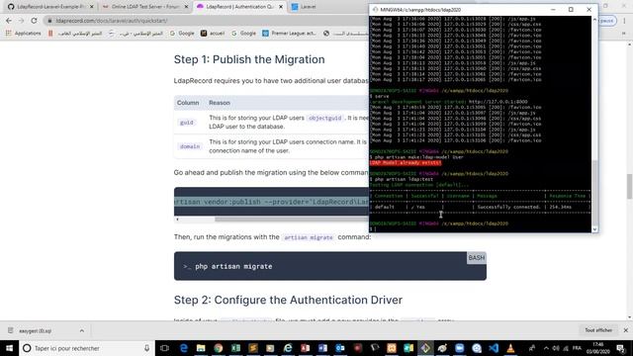Click the browser page vertical scrollbar

(629, 186)
